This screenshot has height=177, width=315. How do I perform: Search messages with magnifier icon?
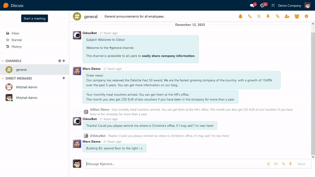tap(259, 17)
